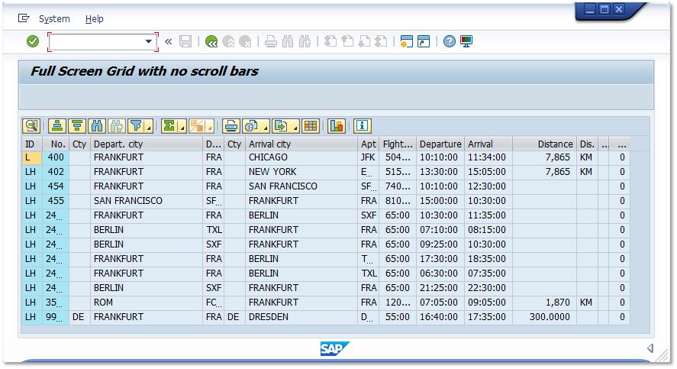Select the Depart. city column header
Viewport: 677px width, 369px height.
[x=147, y=144]
